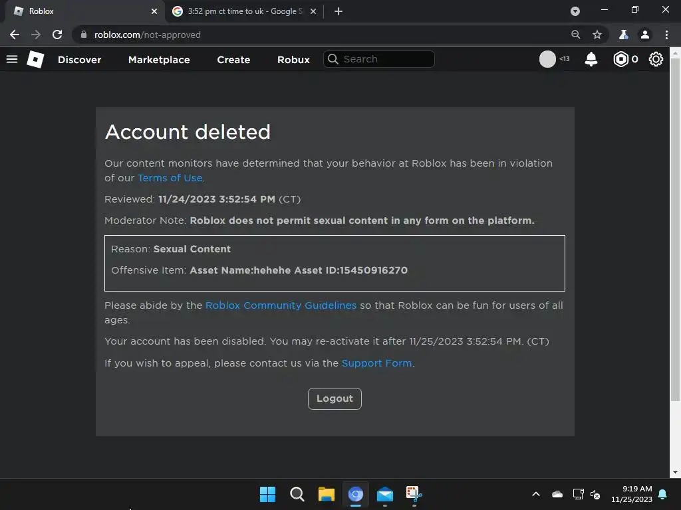681x510 pixels.
Task: Close the Roblox tab
Action: click(x=154, y=11)
